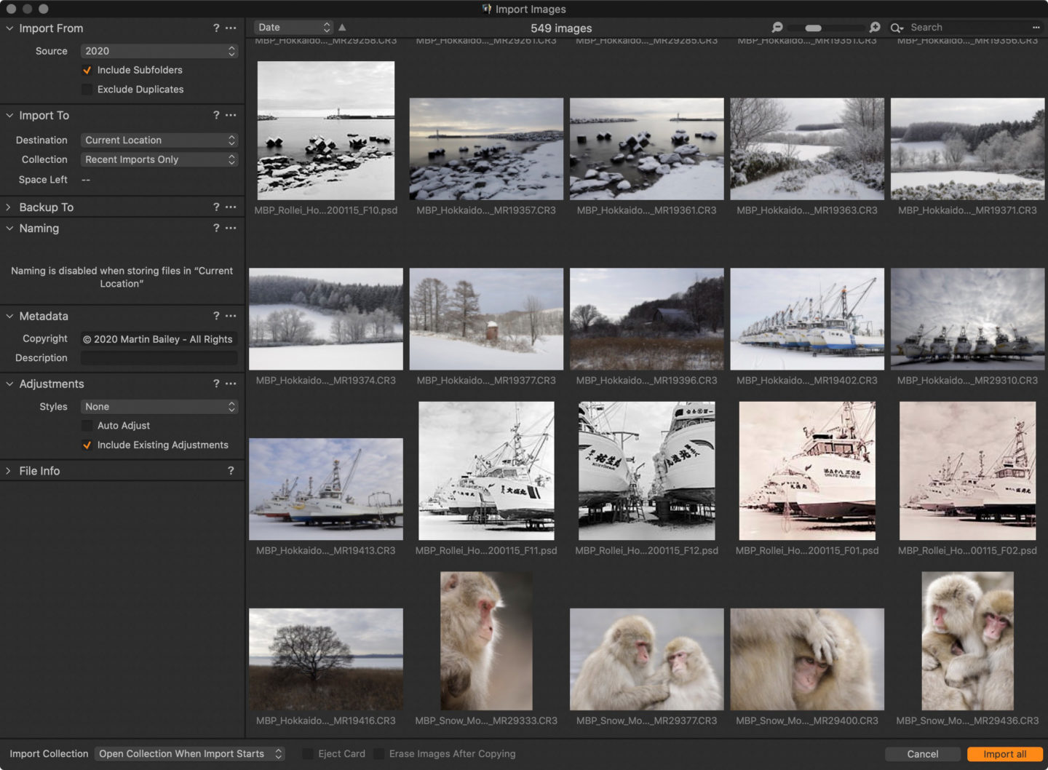Image resolution: width=1048 pixels, height=770 pixels.
Task: Click the zoom in thumbnails magnifier icon
Action: click(875, 28)
